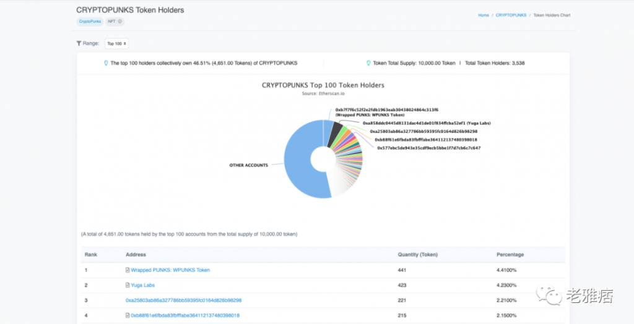Image resolution: width=634 pixels, height=324 pixels.
Task: Click the Address column header
Action: pyautogui.click(x=136, y=255)
